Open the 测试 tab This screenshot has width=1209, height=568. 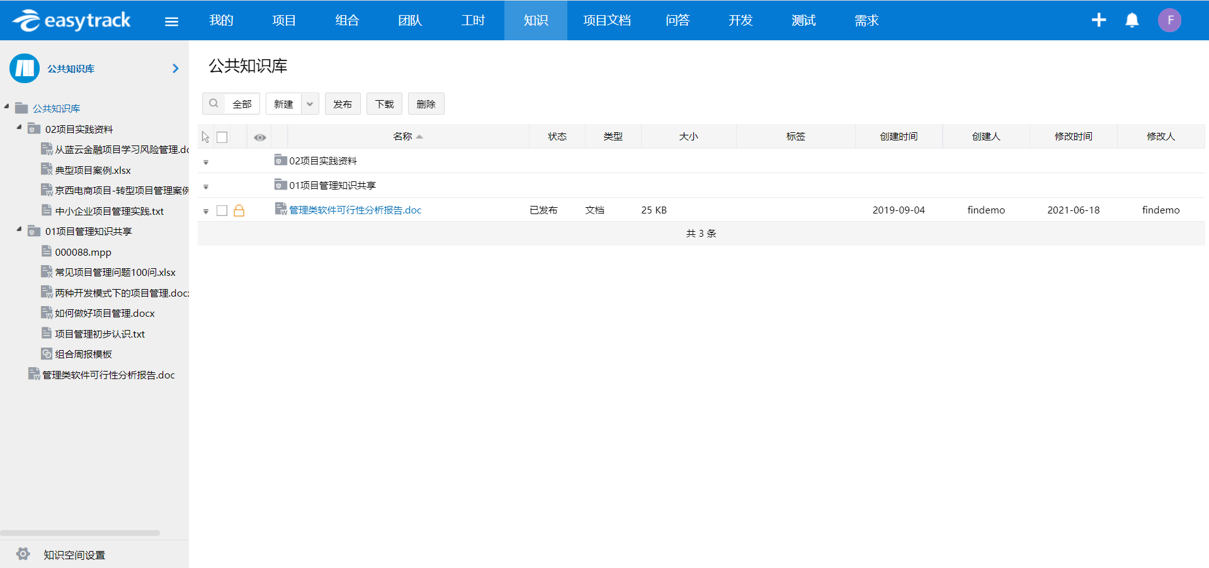pyautogui.click(x=803, y=20)
